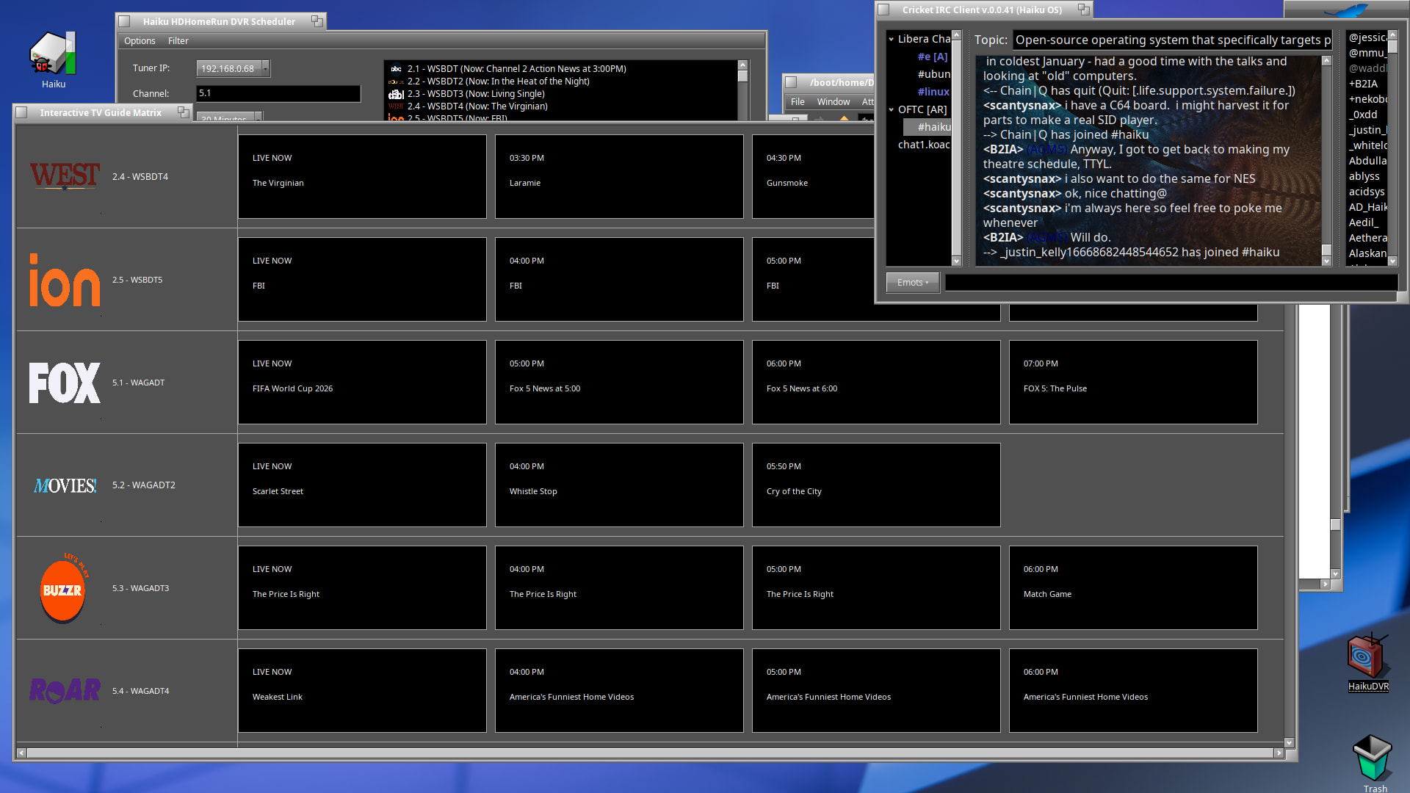The height and width of the screenshot is (793, 1410).
Task: Select Fox 5 News at 6:00 program
Action: tap(876, 382)
